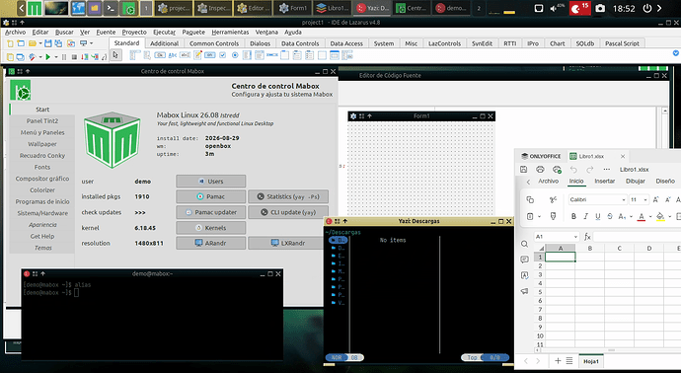This screenshot has width=681, height=373.
Task: Expand the Open folder dropdown arrow in Lazarus
Action: click(39, 43)
